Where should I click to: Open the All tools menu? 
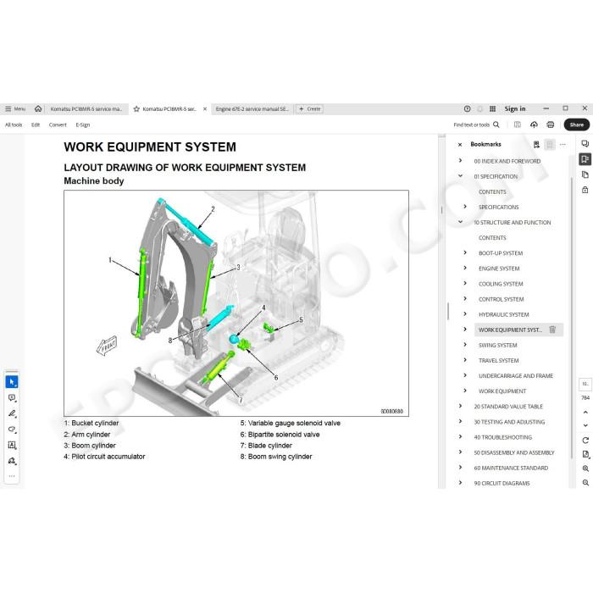tap(14, 125)
